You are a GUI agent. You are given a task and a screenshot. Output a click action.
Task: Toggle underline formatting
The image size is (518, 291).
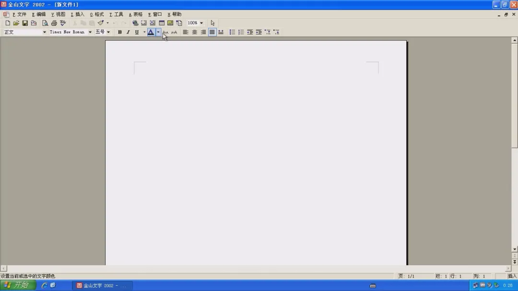(137, 32)
